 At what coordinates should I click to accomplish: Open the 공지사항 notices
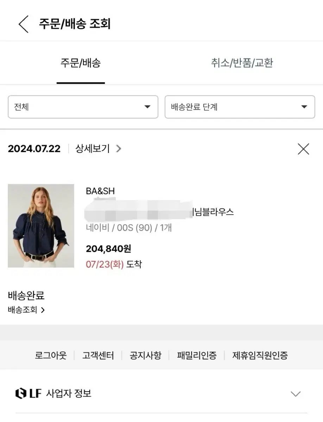145,355
